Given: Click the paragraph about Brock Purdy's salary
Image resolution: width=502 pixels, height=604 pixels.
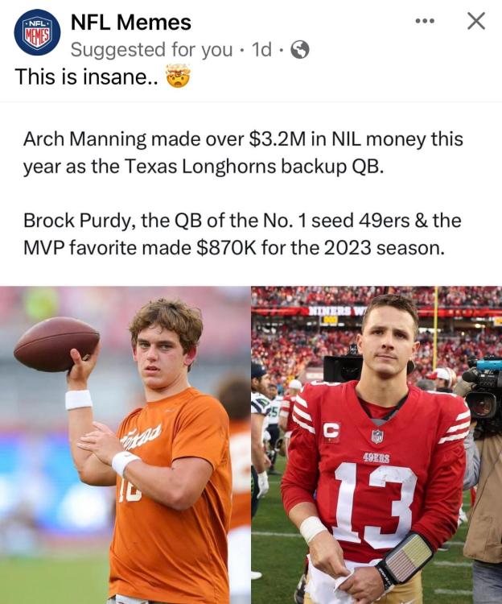Looking at the screenshot, I should coord(241,234).
